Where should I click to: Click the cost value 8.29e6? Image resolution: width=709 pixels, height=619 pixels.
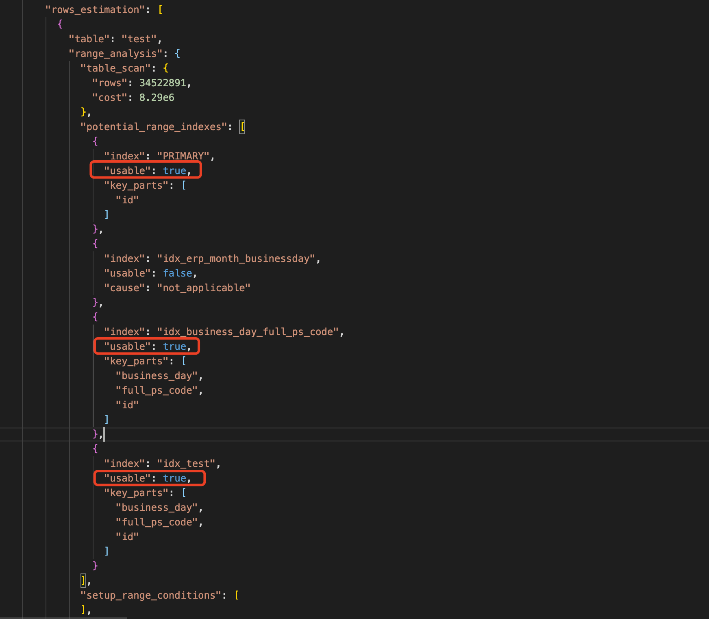pyautogui.click(x=157, y=98)
